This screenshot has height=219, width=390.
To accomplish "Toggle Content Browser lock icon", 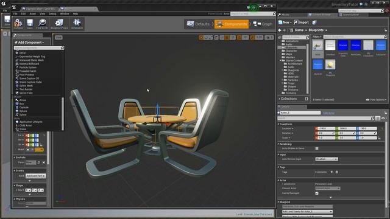I will [x=386, y=30].
